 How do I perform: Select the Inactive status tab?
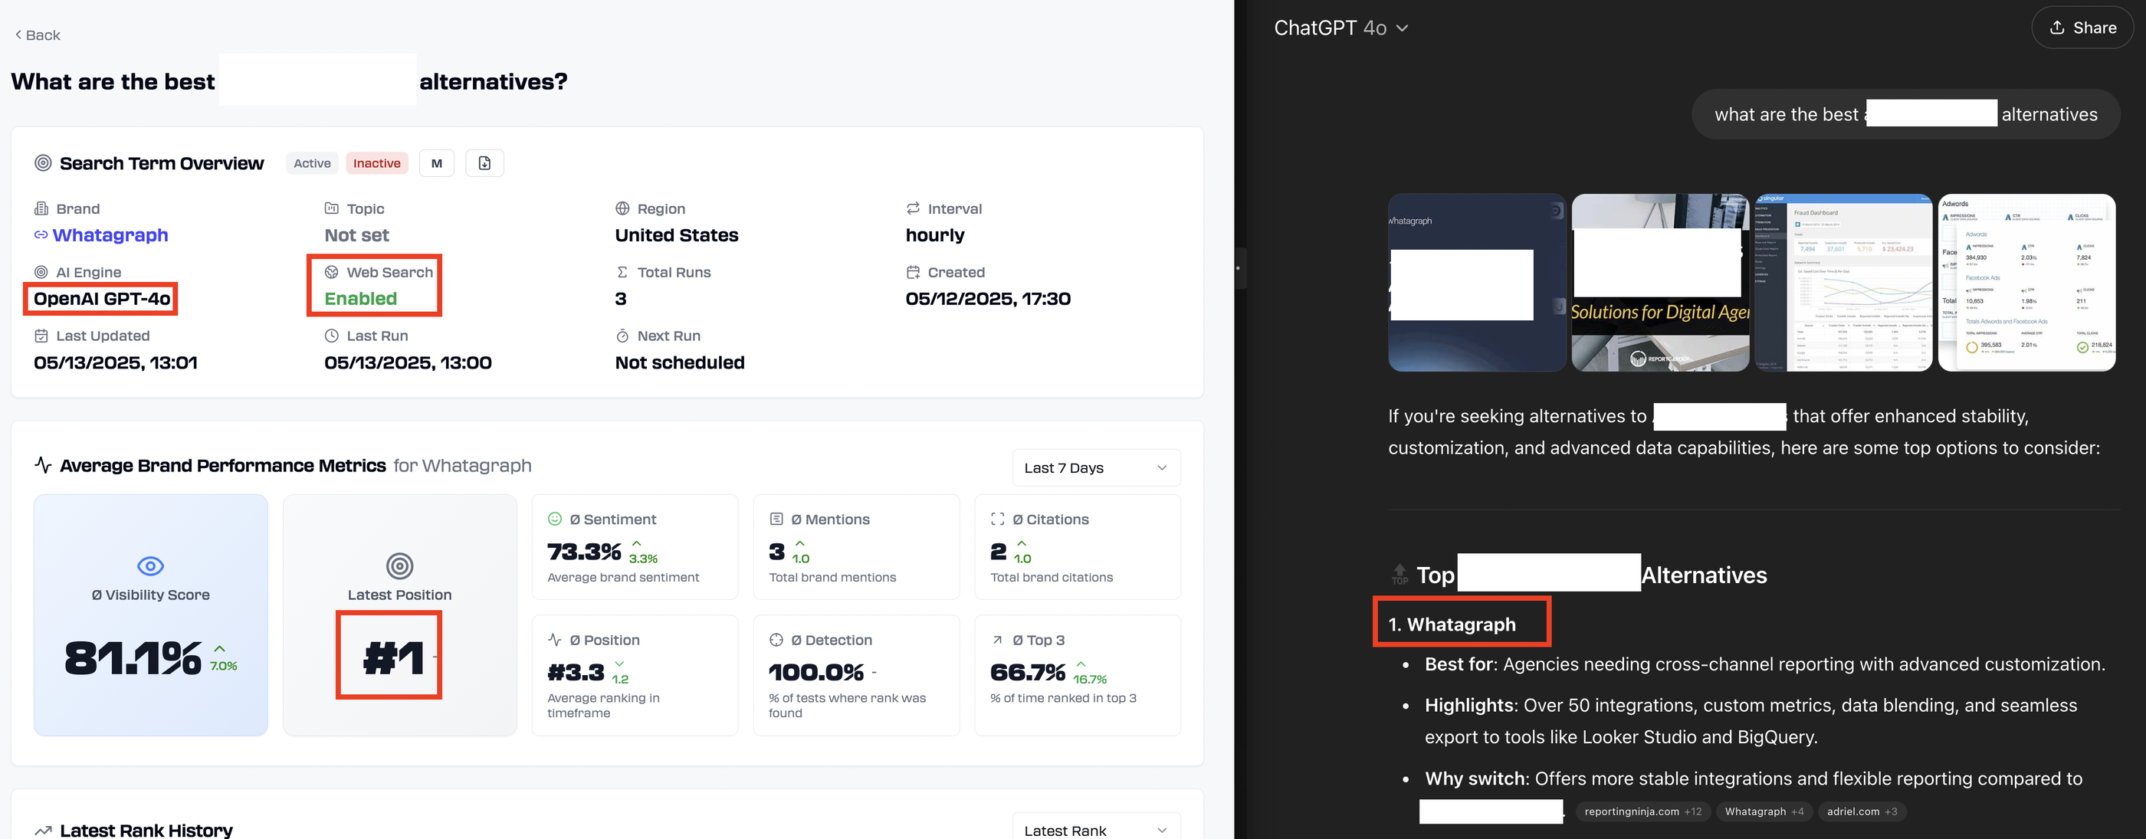376,162
